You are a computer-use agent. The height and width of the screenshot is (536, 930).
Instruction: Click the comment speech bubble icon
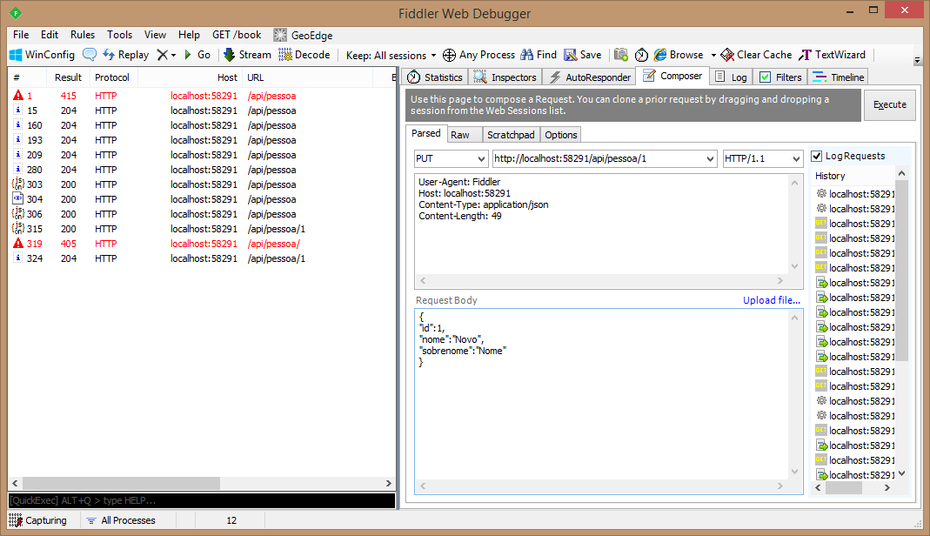click(90, 55)
